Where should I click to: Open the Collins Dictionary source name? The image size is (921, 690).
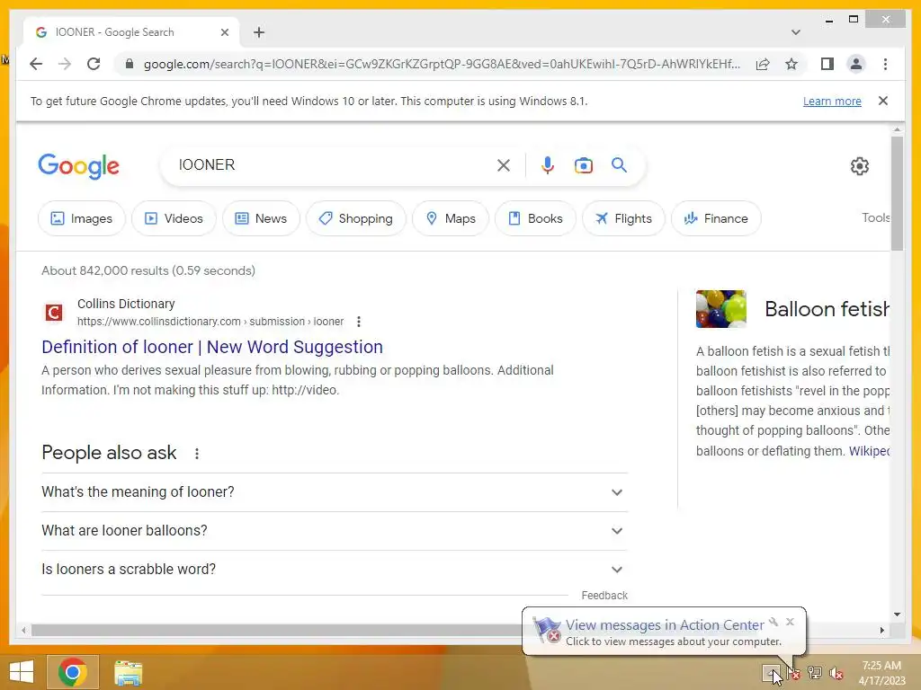coord(126,304)
